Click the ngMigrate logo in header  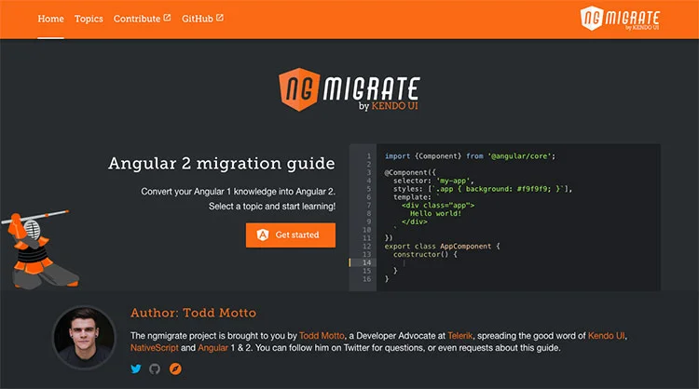pyautogui.click(x=620, y=19)
